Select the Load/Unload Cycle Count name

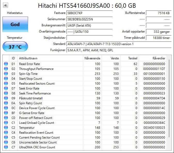37,123
